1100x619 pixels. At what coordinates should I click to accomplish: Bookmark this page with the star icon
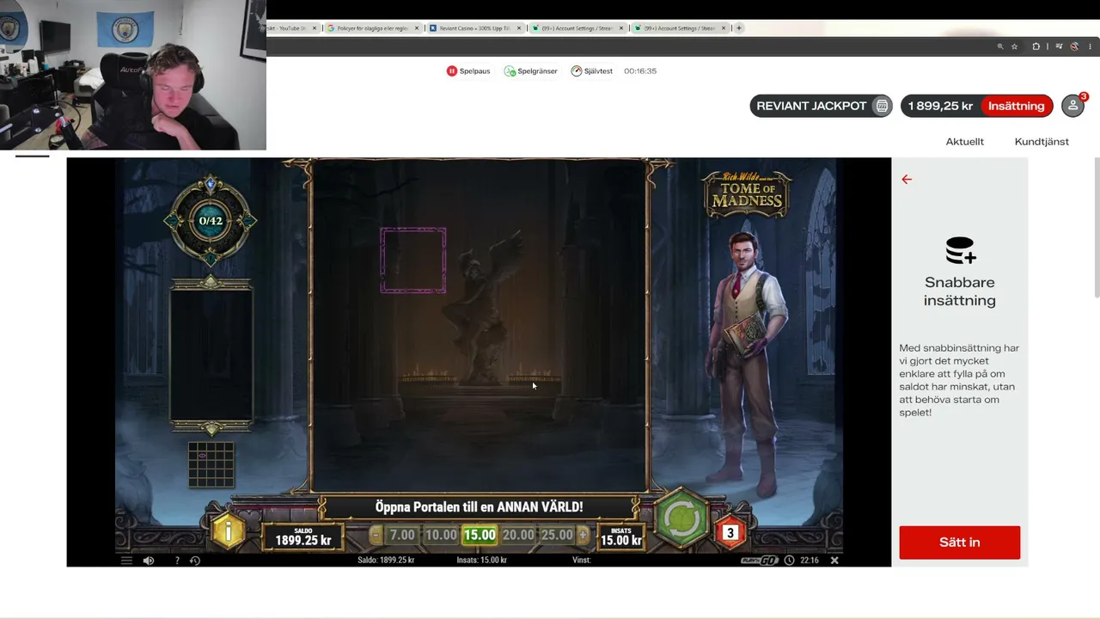coord(1015,46)
